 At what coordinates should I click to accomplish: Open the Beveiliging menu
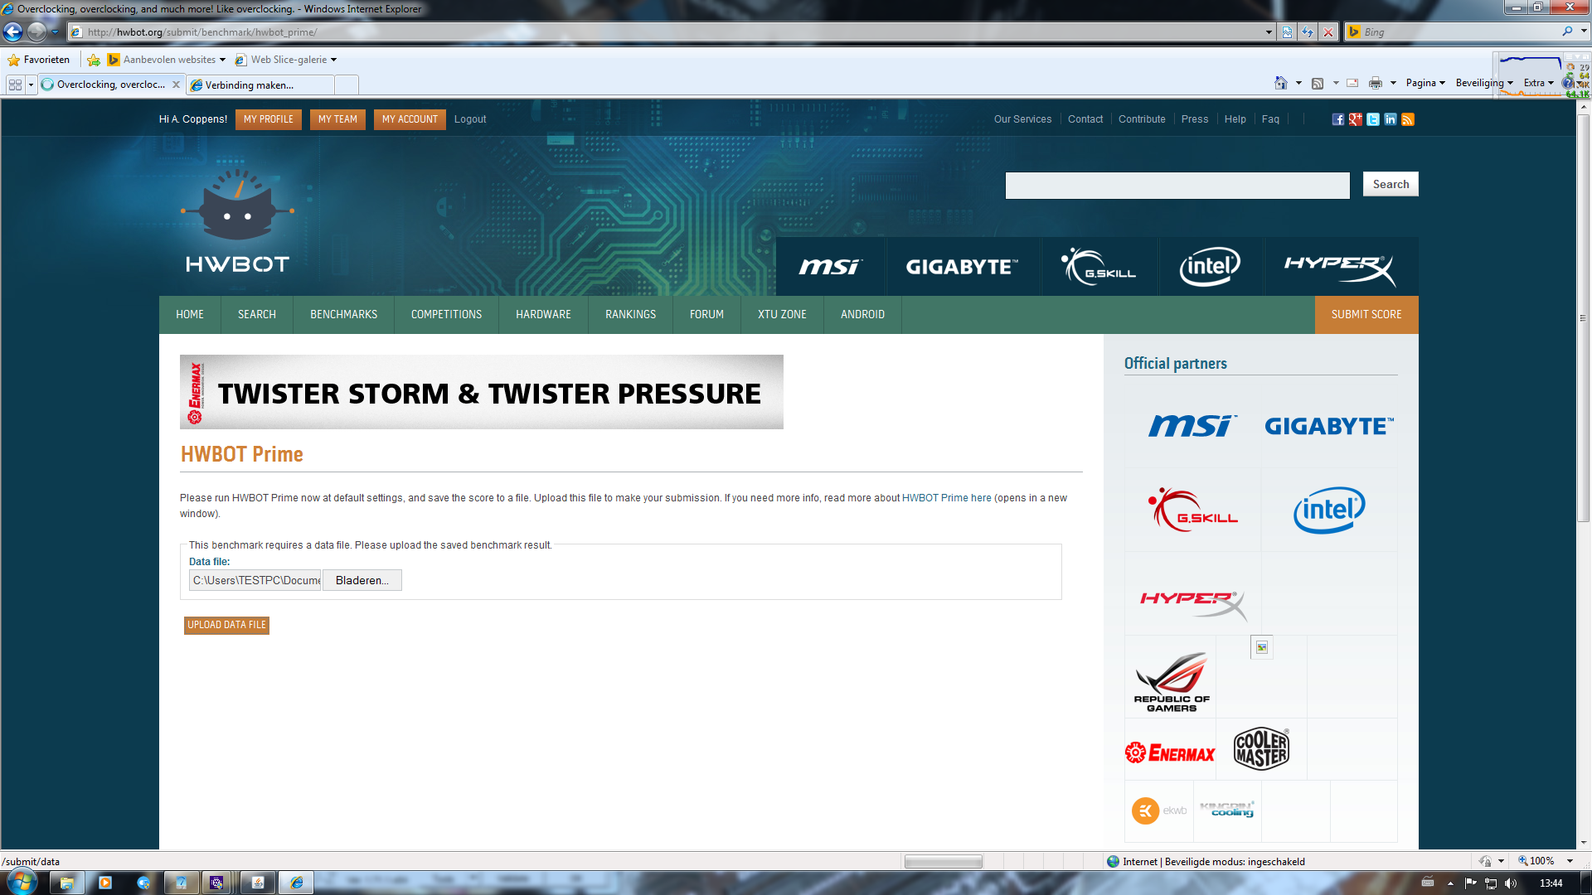tap(1484, 83)
